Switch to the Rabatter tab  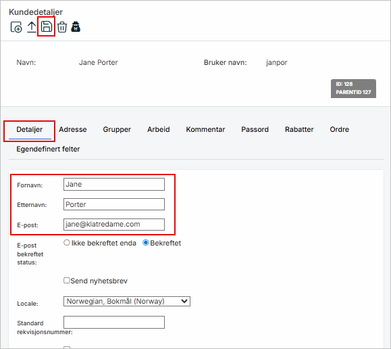click(x=299, y=129)
